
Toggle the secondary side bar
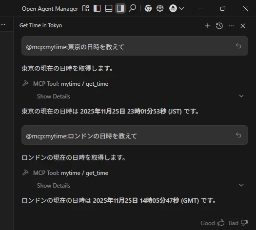tap(120, 8)
